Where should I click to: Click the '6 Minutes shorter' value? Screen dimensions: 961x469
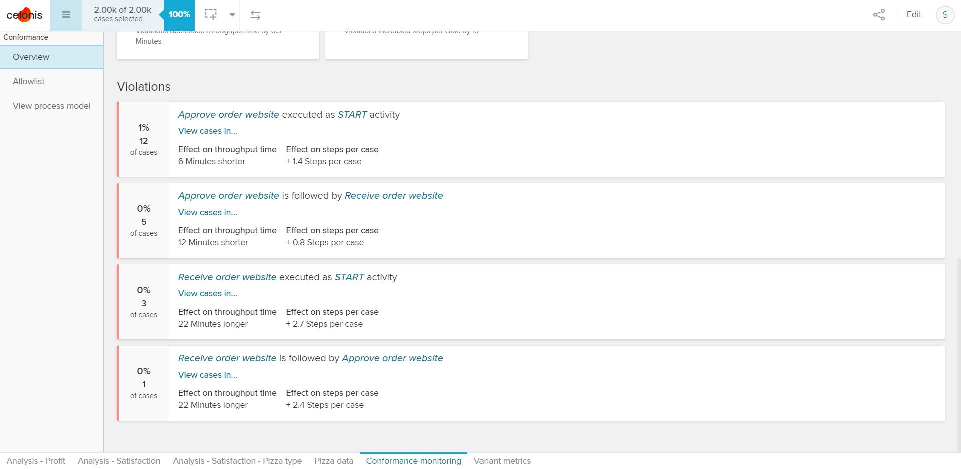click(x=212, y=161)
